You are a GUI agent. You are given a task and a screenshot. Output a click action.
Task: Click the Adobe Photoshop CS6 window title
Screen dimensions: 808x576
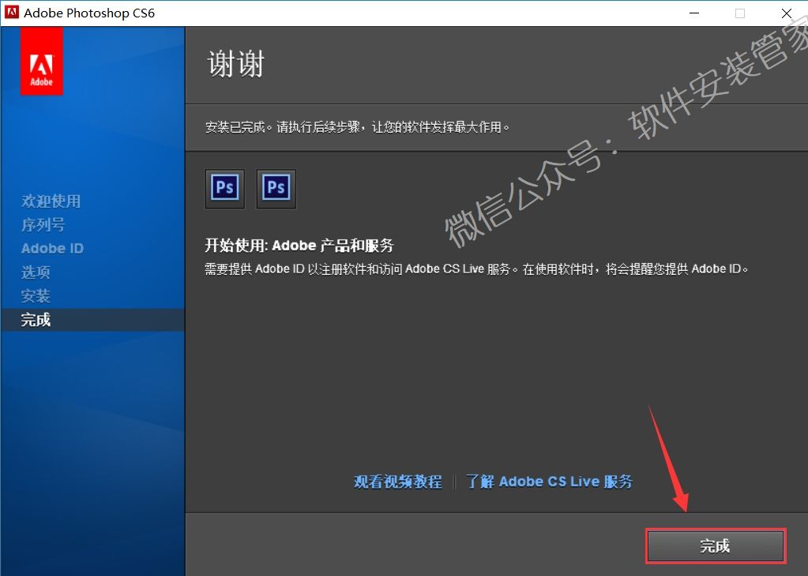pos(89,13)
